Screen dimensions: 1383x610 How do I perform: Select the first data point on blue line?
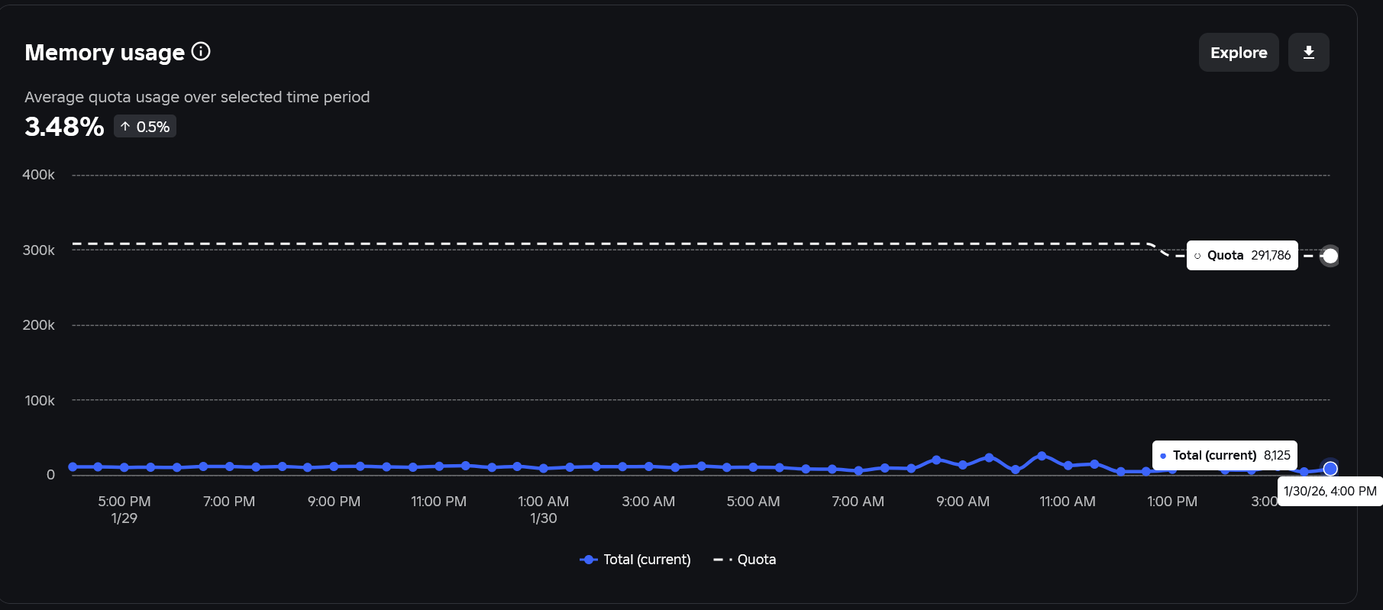click(x=73, y=466)
